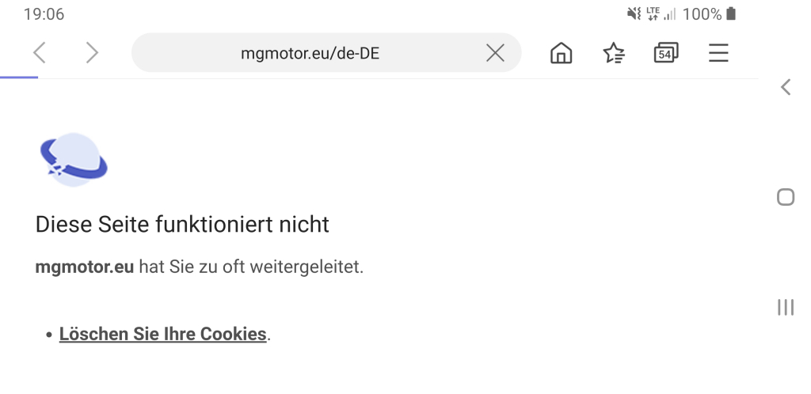Show the 54 open tabs
Viewport: 811px width, 394px height.
(x=666, y=53)
